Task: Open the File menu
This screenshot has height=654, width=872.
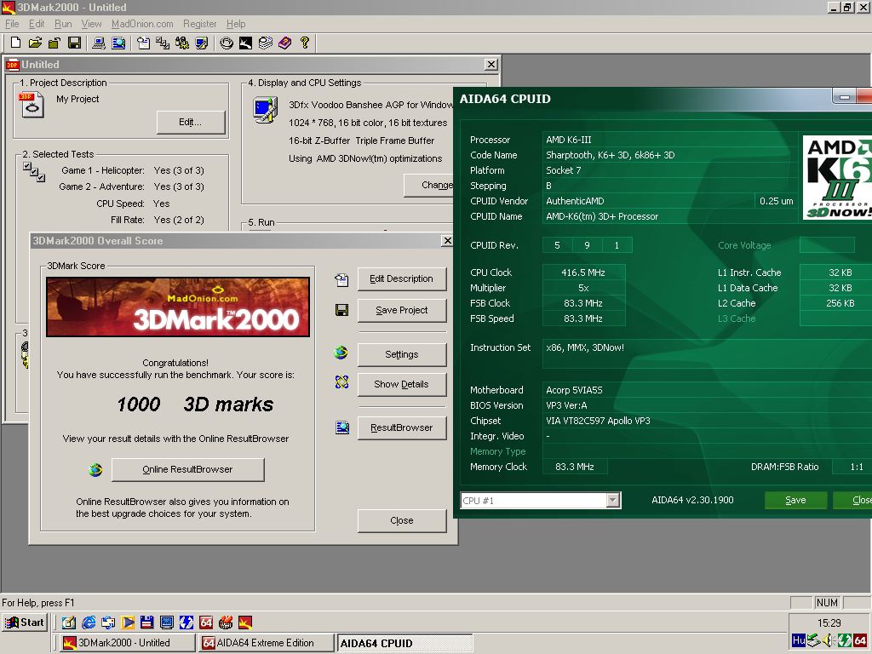Action: click(x=12, y=23)
